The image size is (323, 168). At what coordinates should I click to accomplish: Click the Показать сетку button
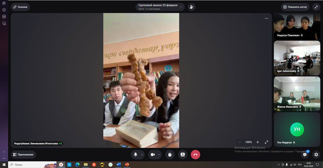(295, 7)
